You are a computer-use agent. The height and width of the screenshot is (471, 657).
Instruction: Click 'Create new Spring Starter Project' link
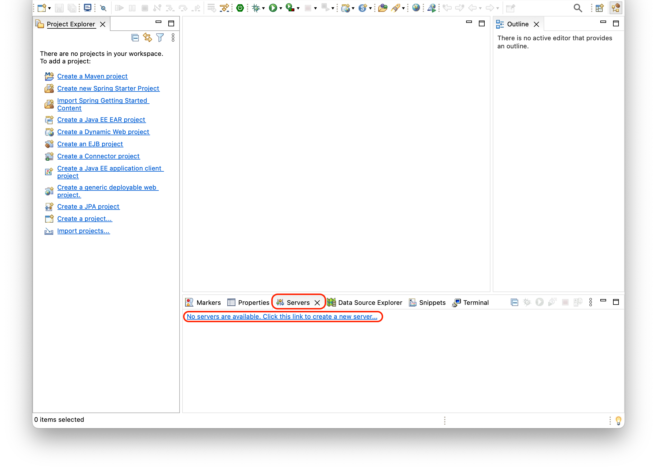point(108,89)
